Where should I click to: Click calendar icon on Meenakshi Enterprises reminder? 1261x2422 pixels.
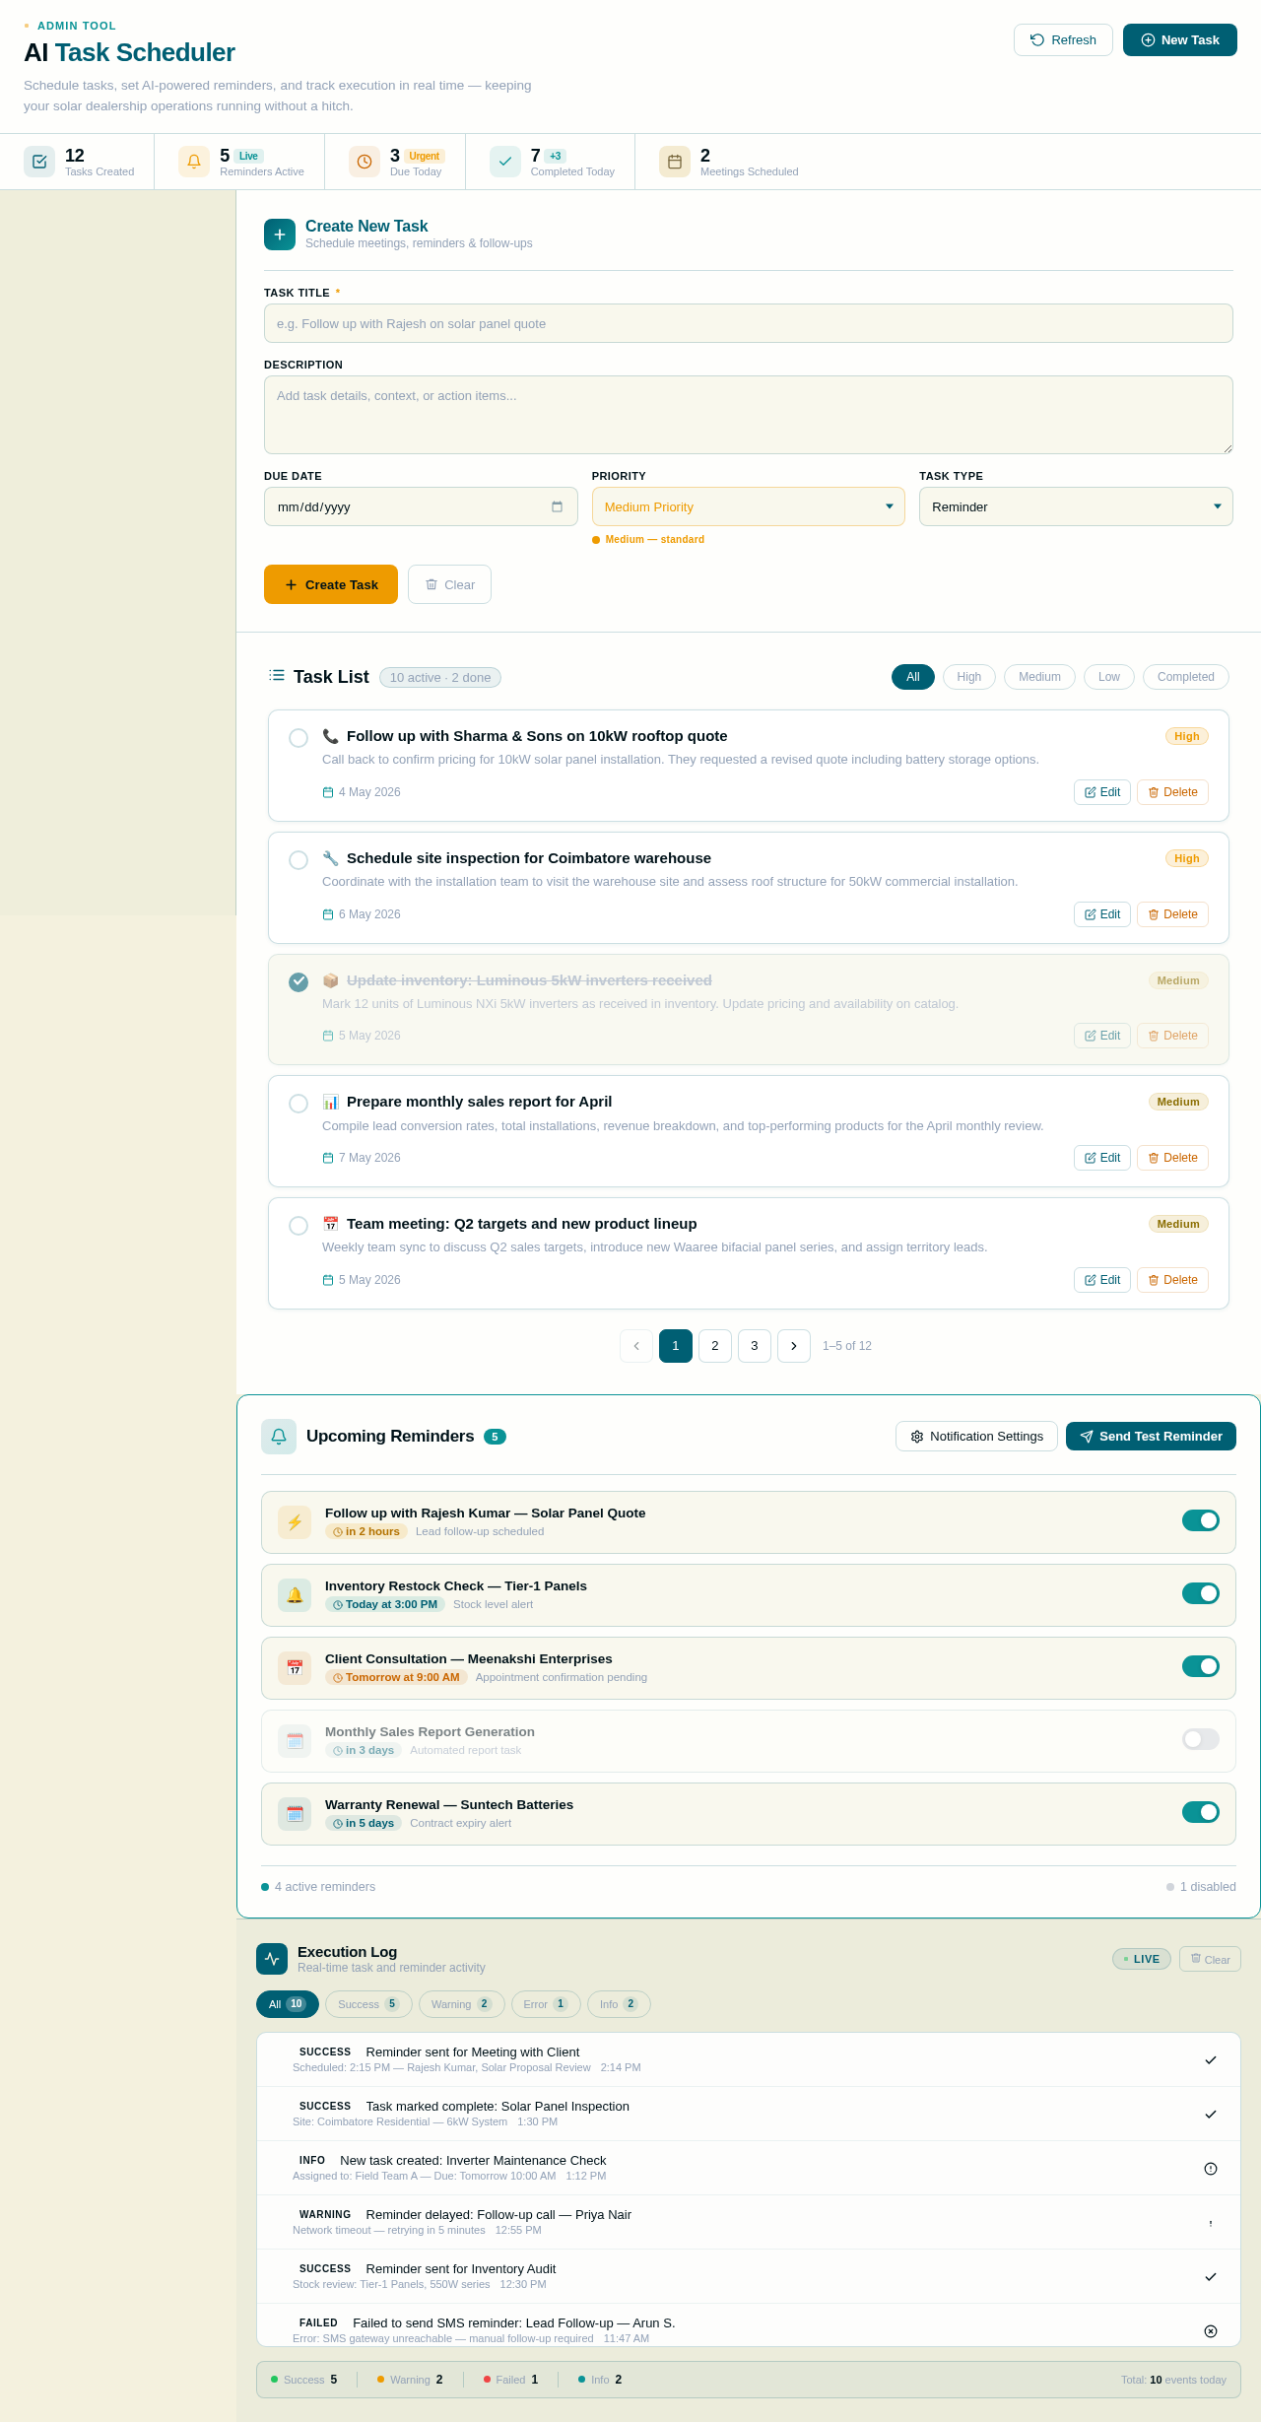(295, 1668)
